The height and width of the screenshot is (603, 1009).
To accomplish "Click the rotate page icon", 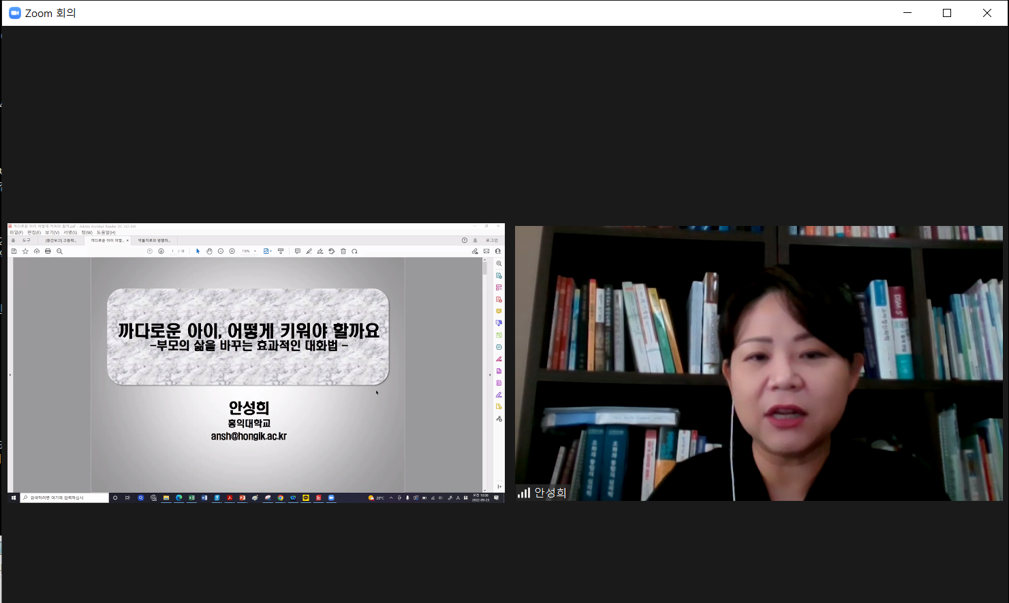I will (x=354, y=251).
